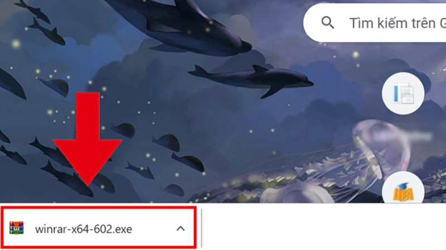Screen dimensions: 446x250
Task: Click the "winrar-x64-602.exe" filename text
Action: tap(84, 229)
